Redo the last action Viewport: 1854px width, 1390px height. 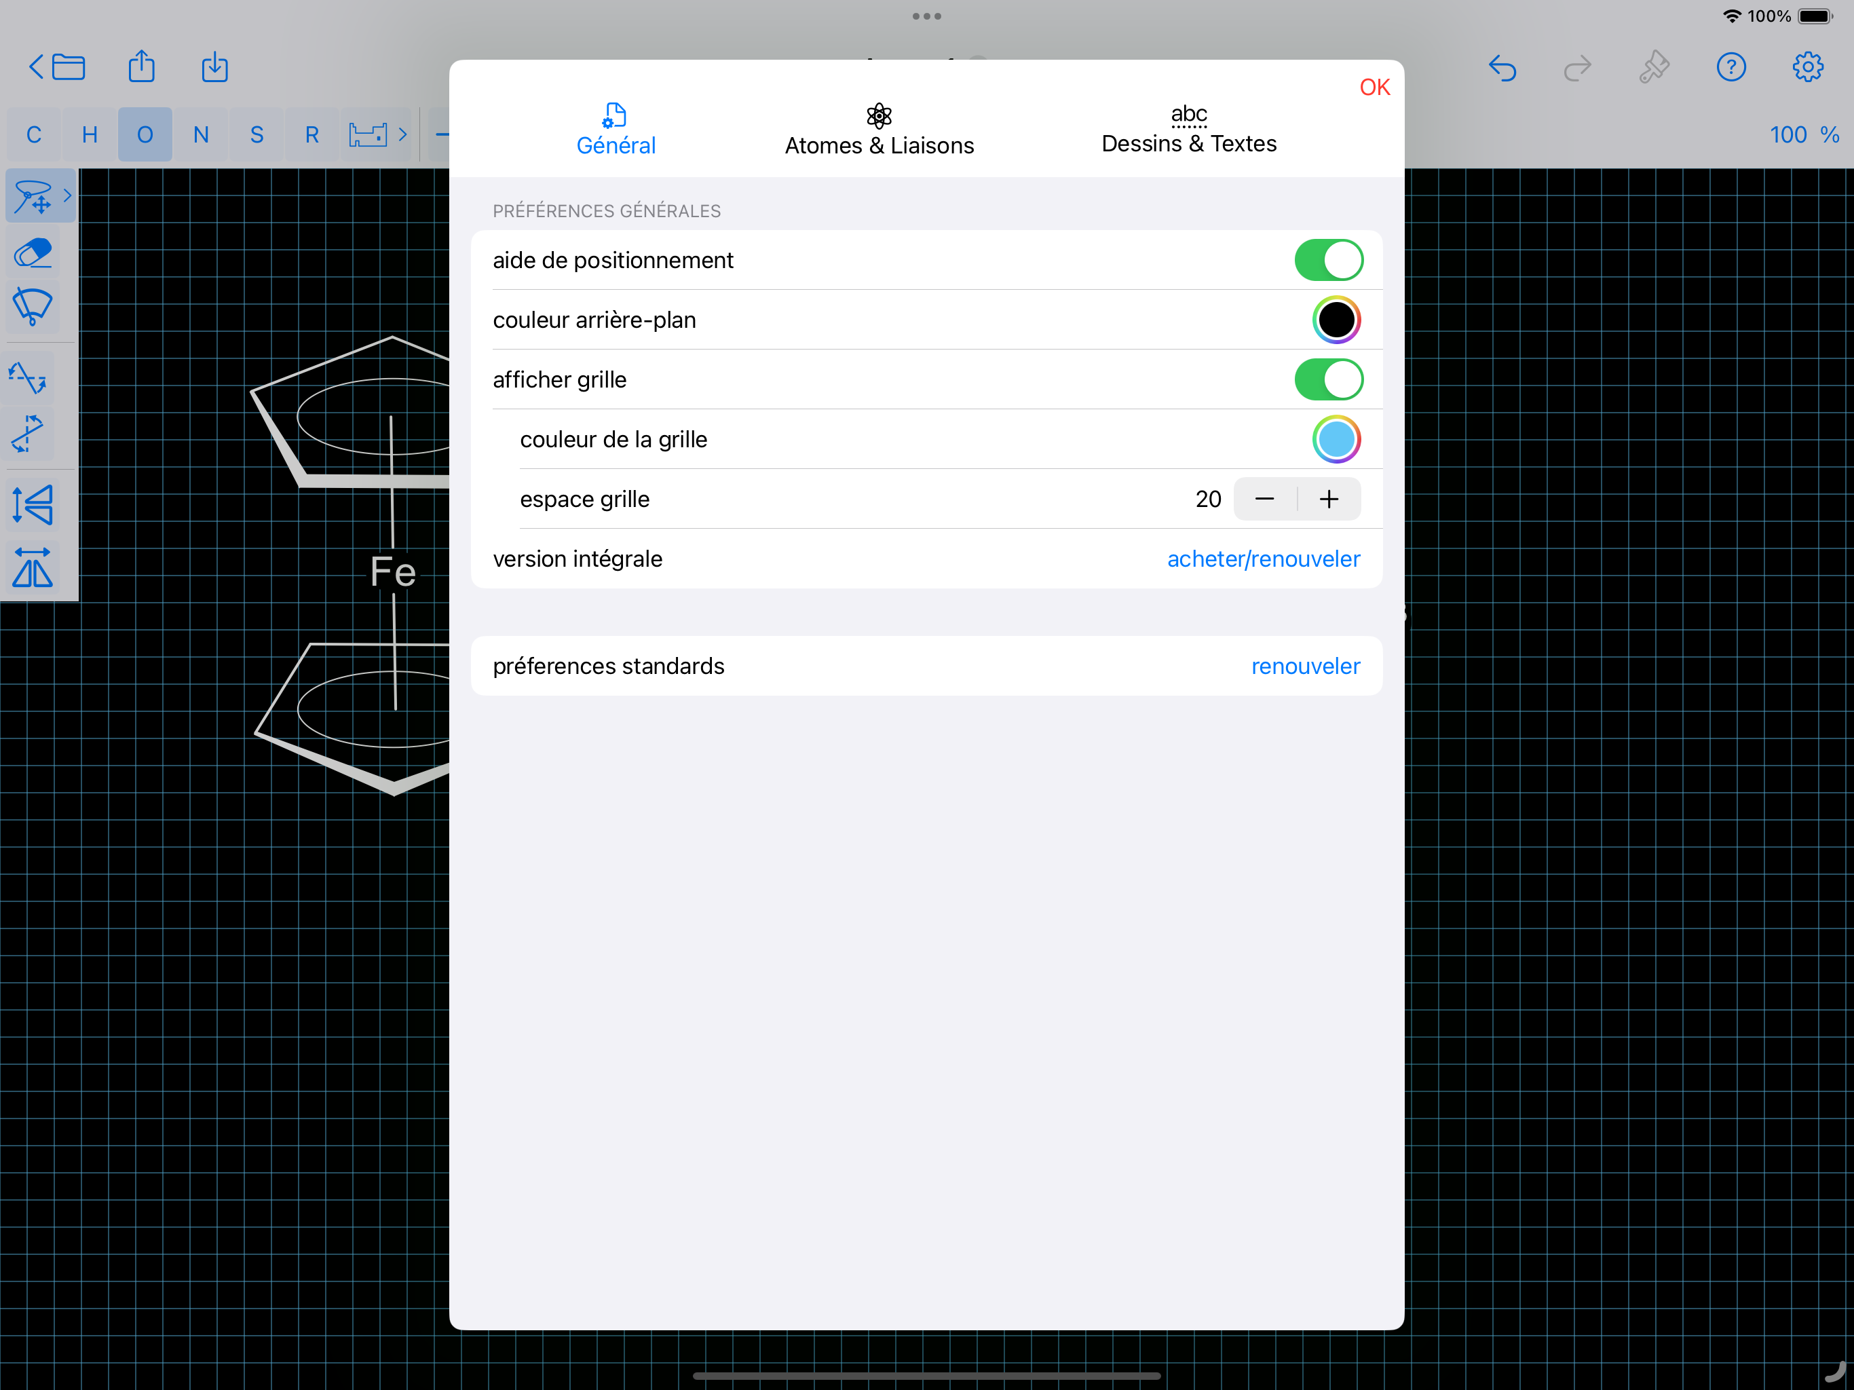point(1577,67)
